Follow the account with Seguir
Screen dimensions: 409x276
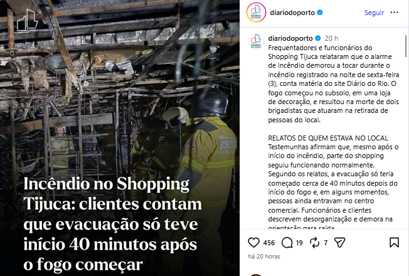click(374, 13)
